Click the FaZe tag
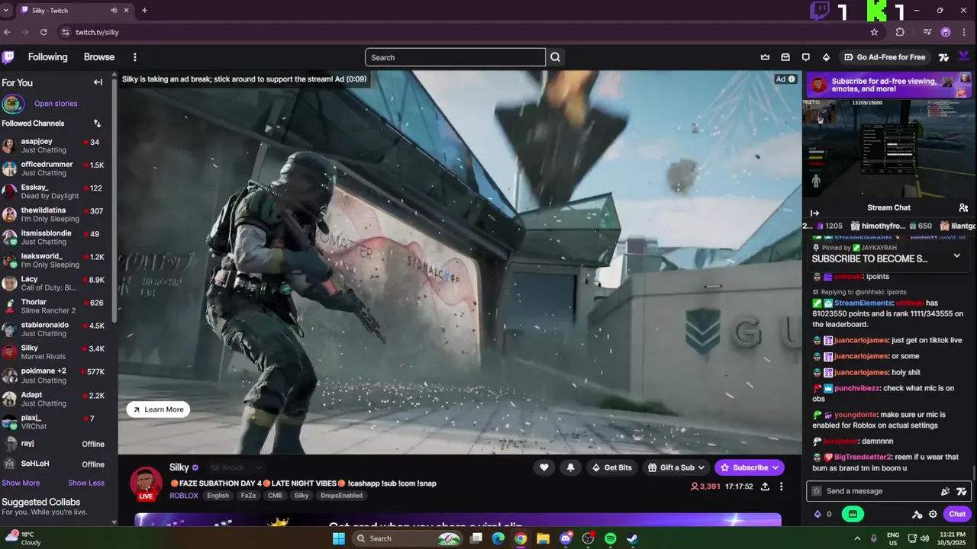The height and width of the screenshot is (549, 977). click(248, 496)
